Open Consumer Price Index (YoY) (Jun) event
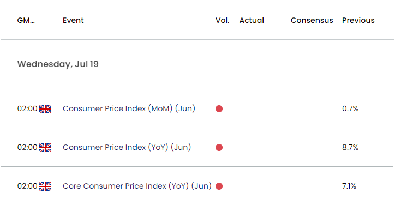 [x=127, y=147]
